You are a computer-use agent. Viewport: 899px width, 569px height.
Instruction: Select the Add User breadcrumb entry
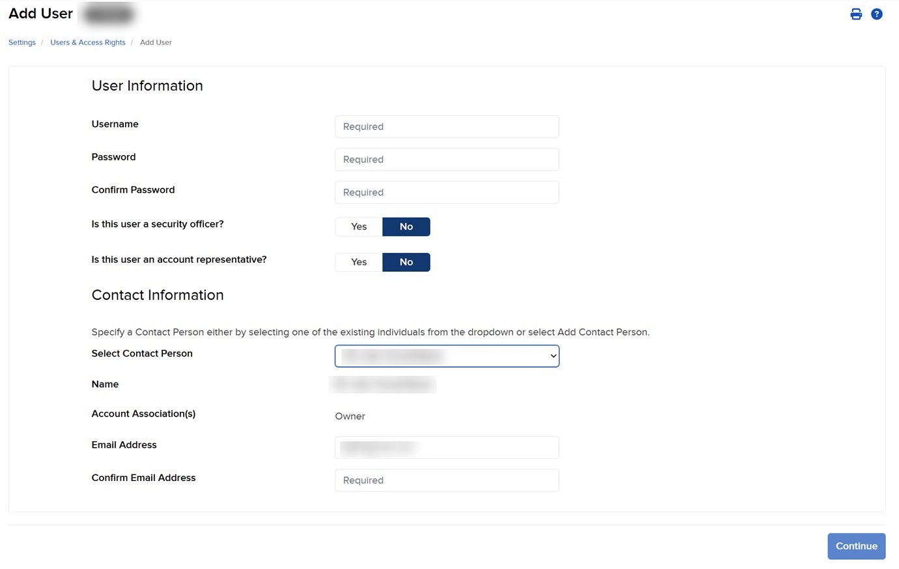(x=156, y=42)
